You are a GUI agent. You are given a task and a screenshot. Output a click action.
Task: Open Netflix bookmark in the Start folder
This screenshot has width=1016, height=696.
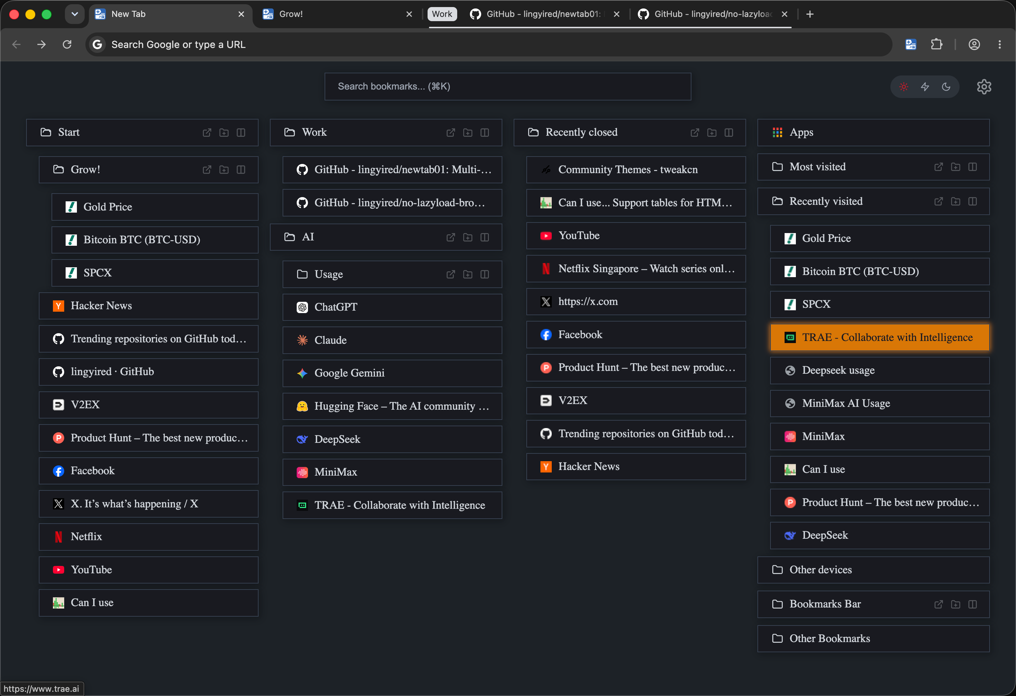149,537
